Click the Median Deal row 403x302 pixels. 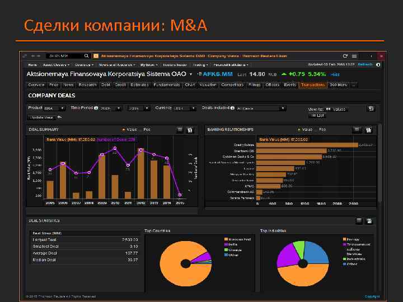(x=85, y=260)
